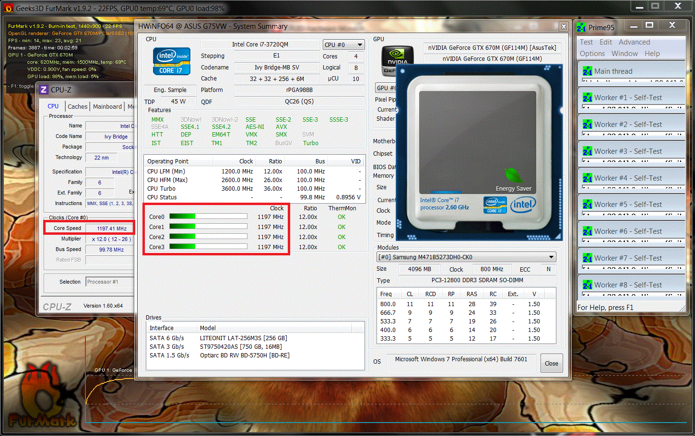Click the 333.3 frequency timing row
695x436 pixels.
click(x=466, y=339)
